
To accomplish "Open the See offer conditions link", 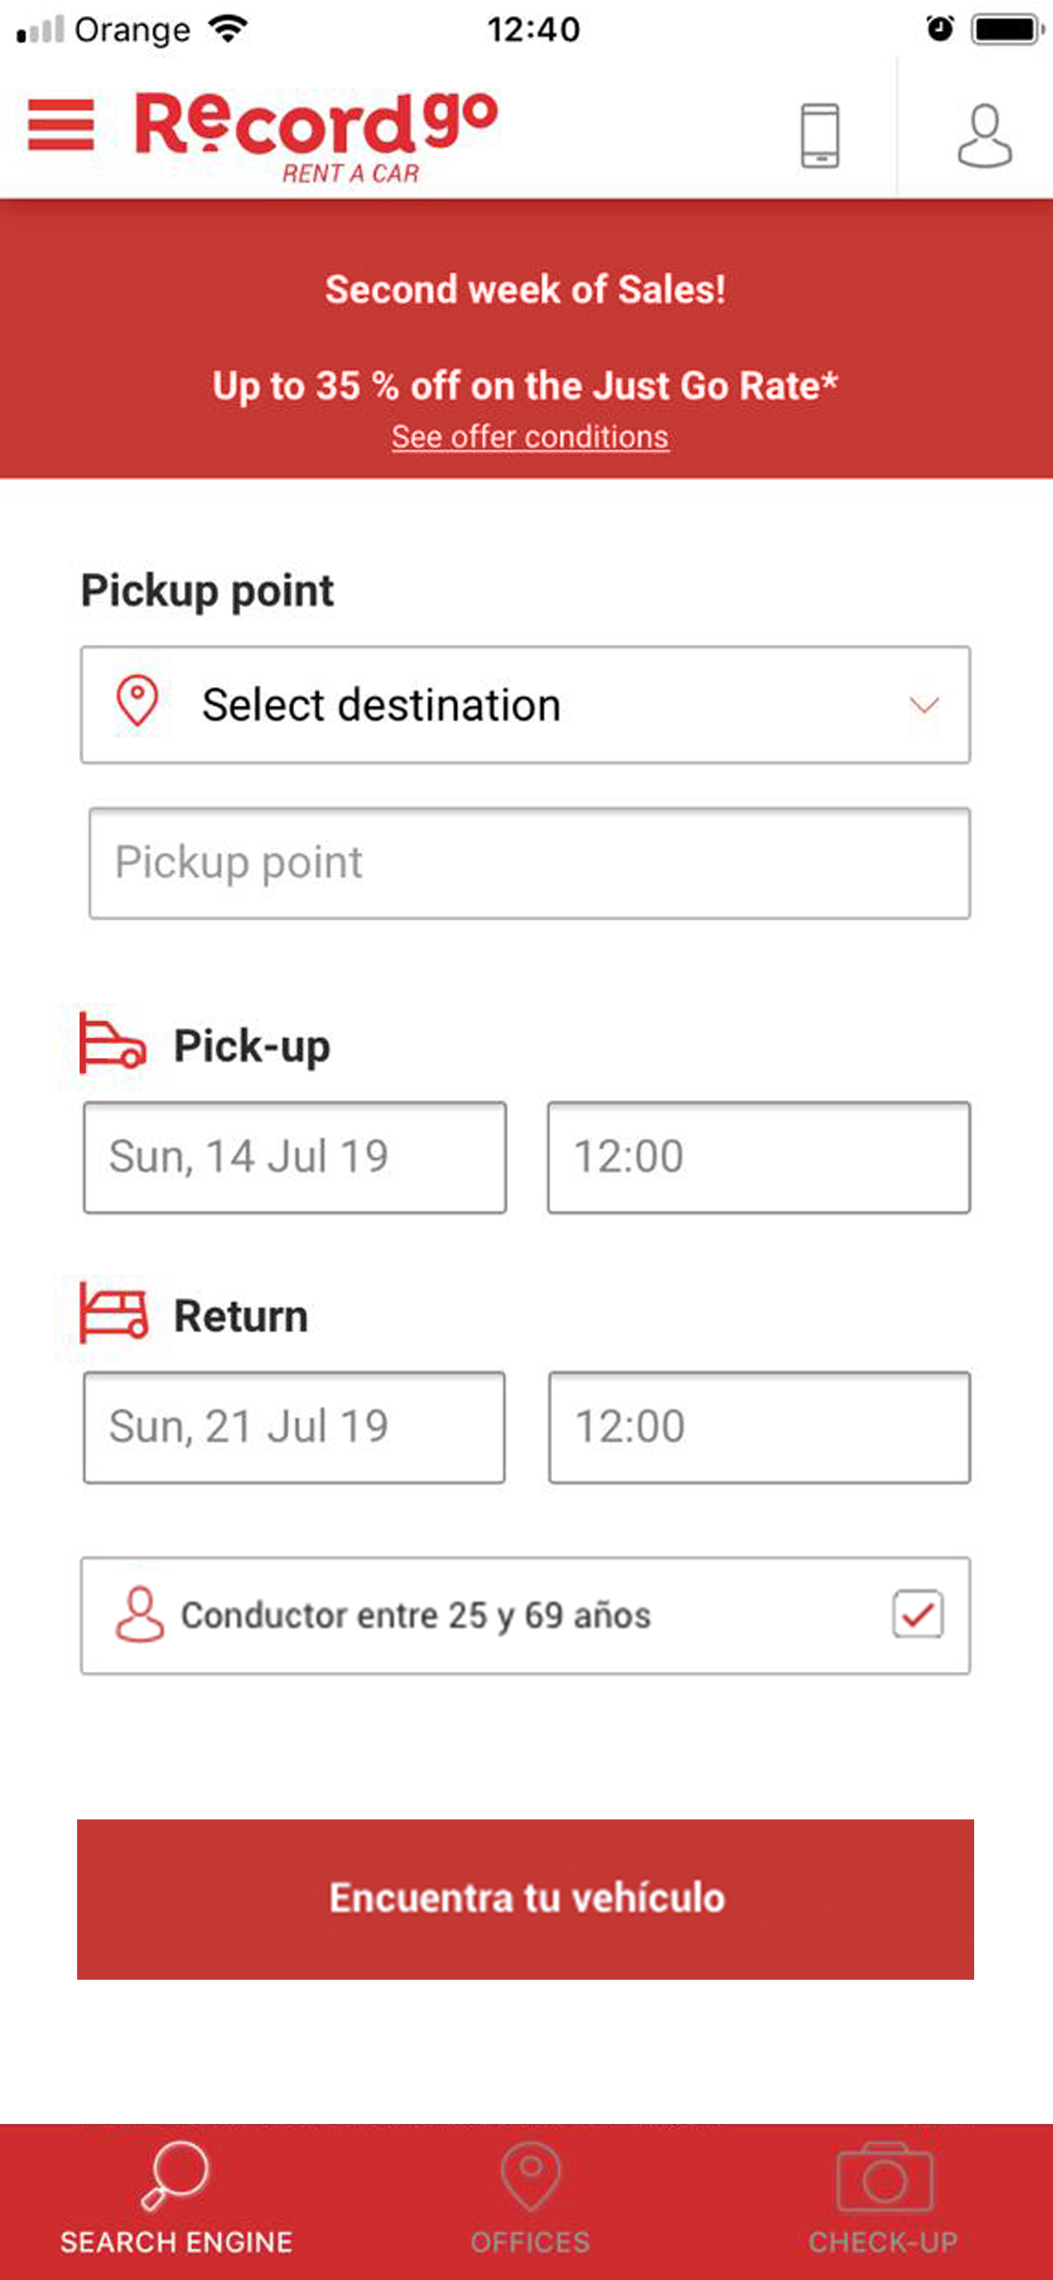I will point(529,437).
